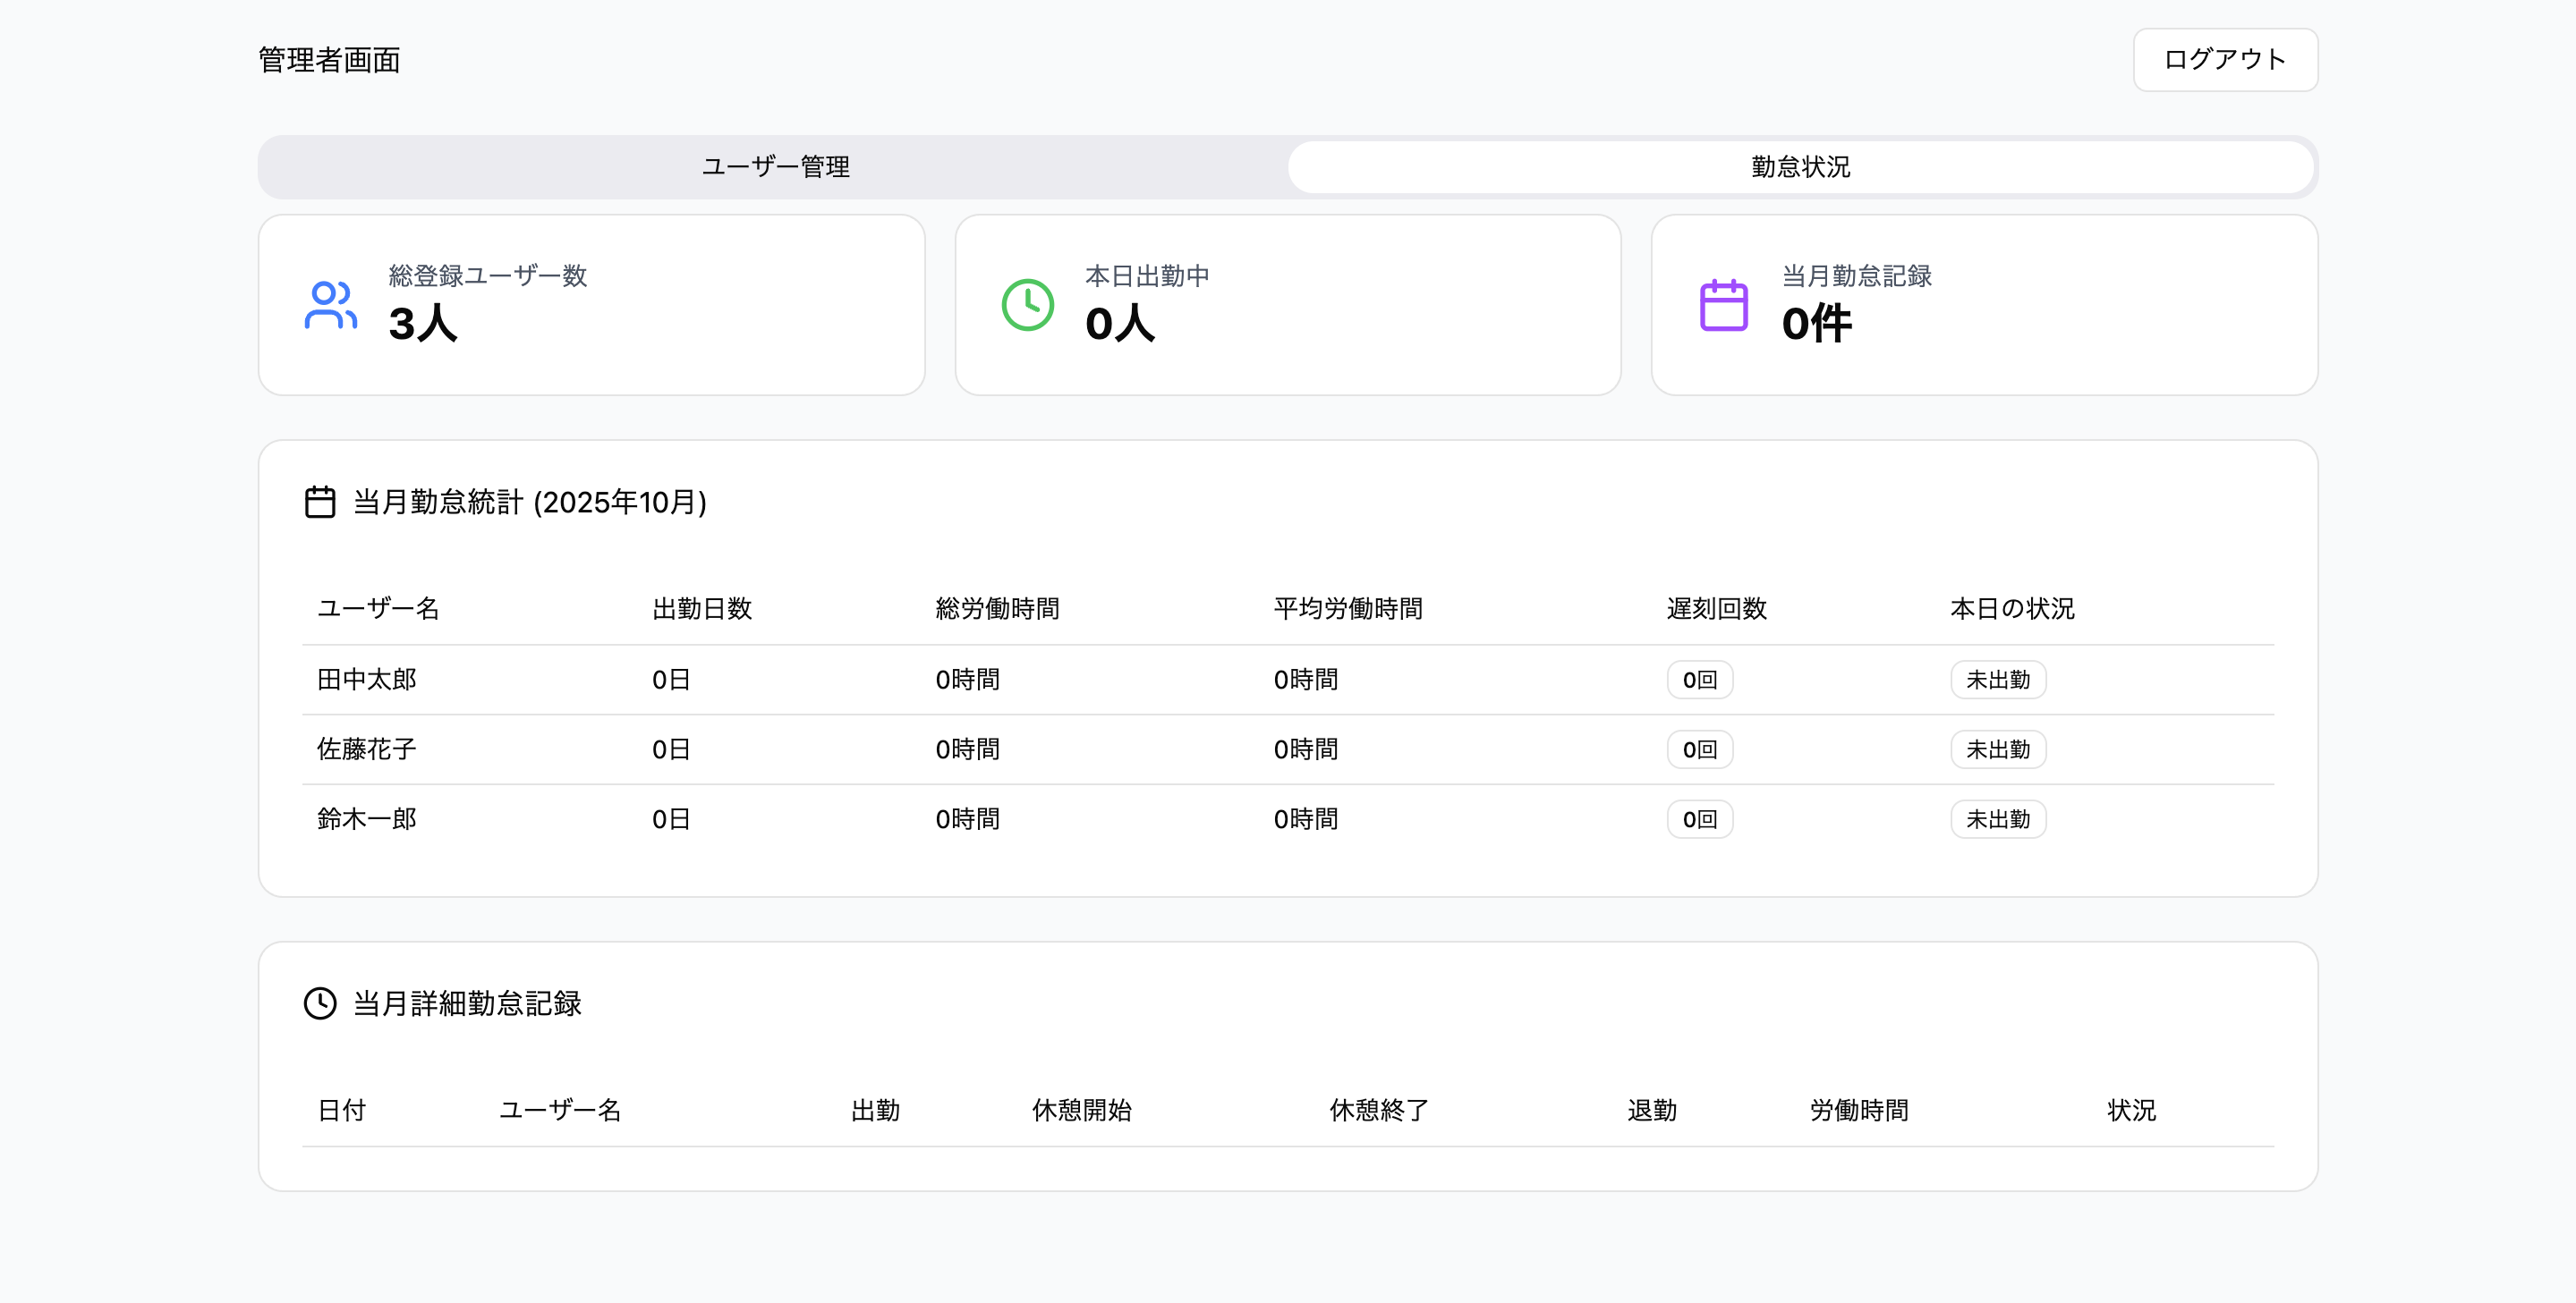Viewport: 2576px width, 1303px height.
Task: Click the calendar icon beside 当月勤怠統計 heading
Action: [x=320, y=503]
